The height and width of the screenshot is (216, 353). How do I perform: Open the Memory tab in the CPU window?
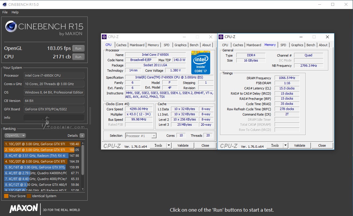point(153,45)
